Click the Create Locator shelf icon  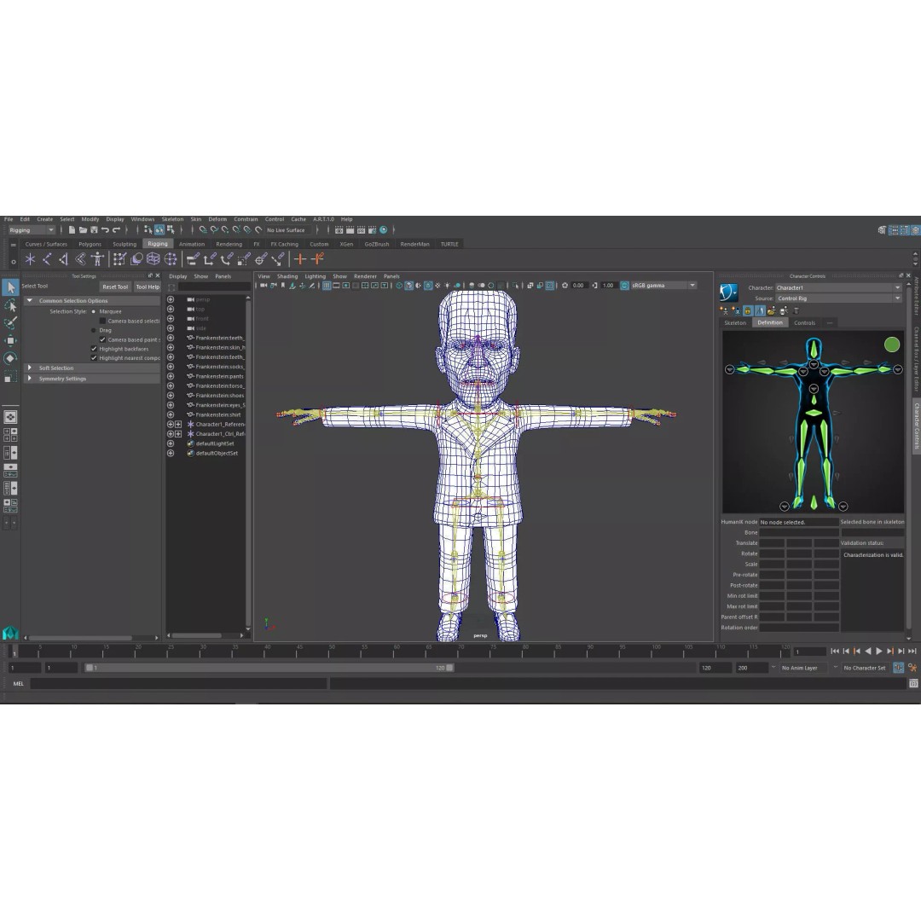[x=30, y=259]
